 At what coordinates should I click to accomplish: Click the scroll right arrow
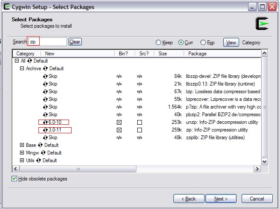(257, 169)
